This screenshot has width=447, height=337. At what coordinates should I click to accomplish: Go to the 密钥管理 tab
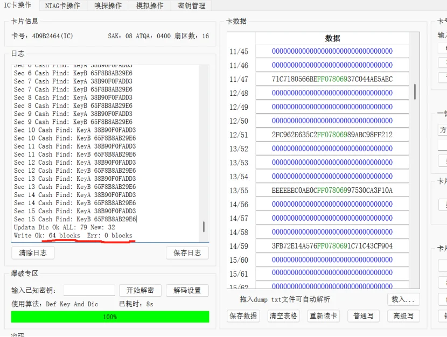191,6
